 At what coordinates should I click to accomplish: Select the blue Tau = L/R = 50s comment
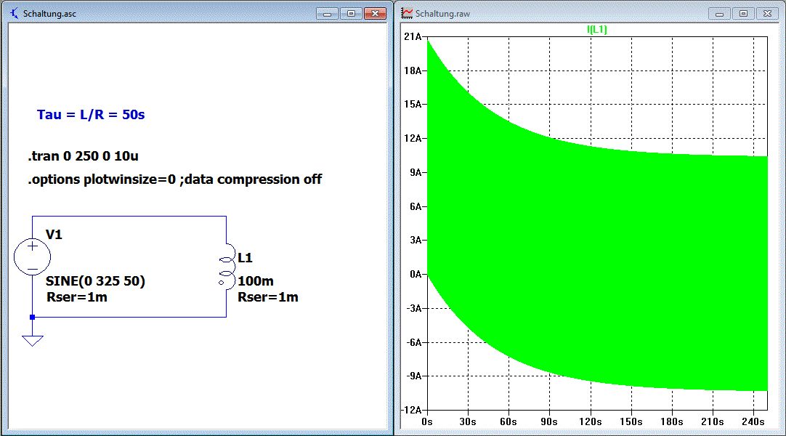click(91, 115)
